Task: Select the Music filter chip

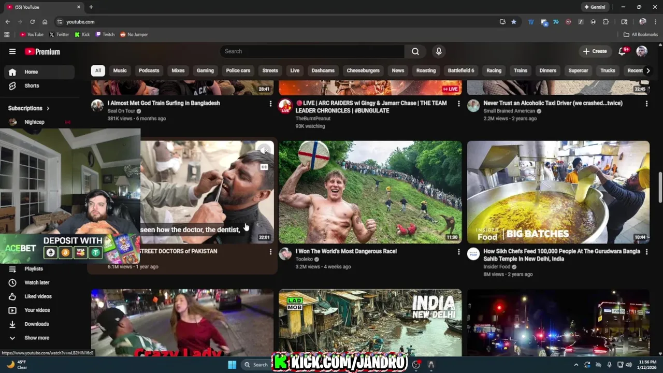Action: 120,70
